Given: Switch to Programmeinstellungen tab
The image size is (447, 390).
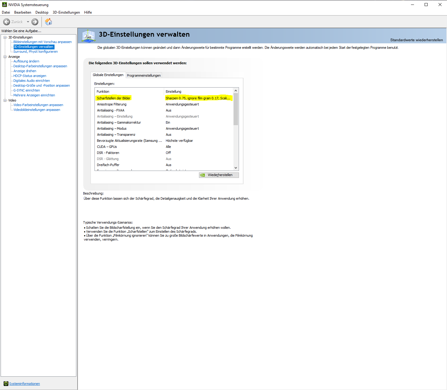Looking at the screenshot, I should [144, 75].
